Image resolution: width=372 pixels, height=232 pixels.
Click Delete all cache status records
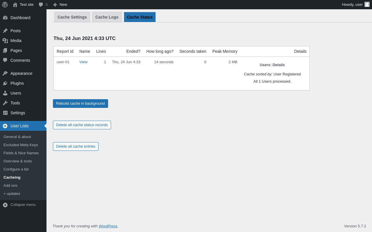[x=82, y=125]
